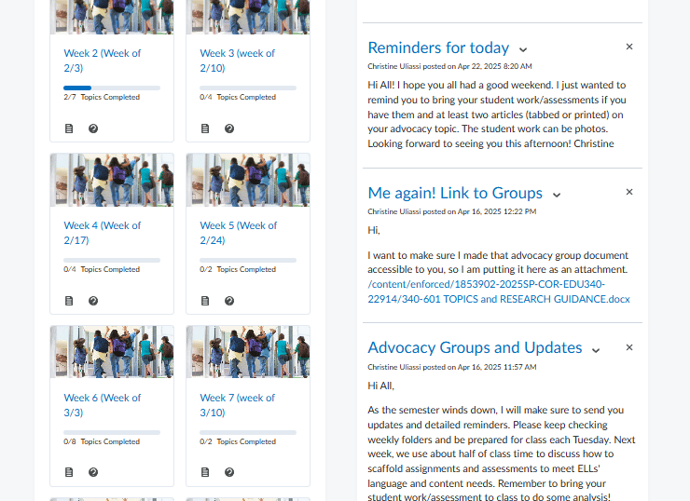Open the Advocacy Groups and Updates title
The image size is (690, 501).
click(x=475, y=347)
